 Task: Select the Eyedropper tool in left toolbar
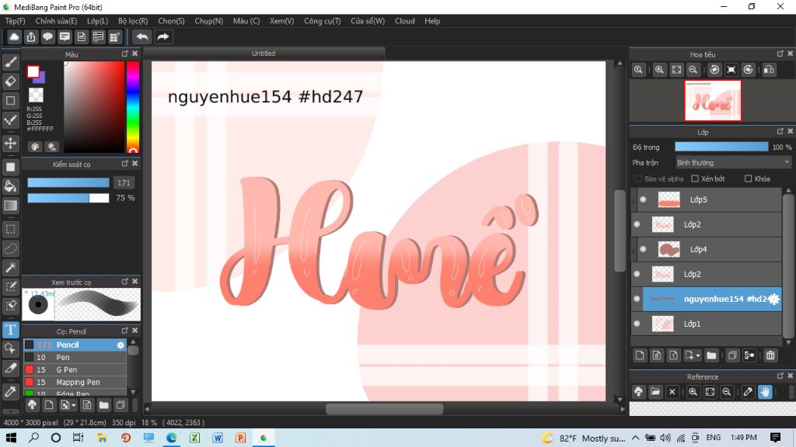click(11, 391)
